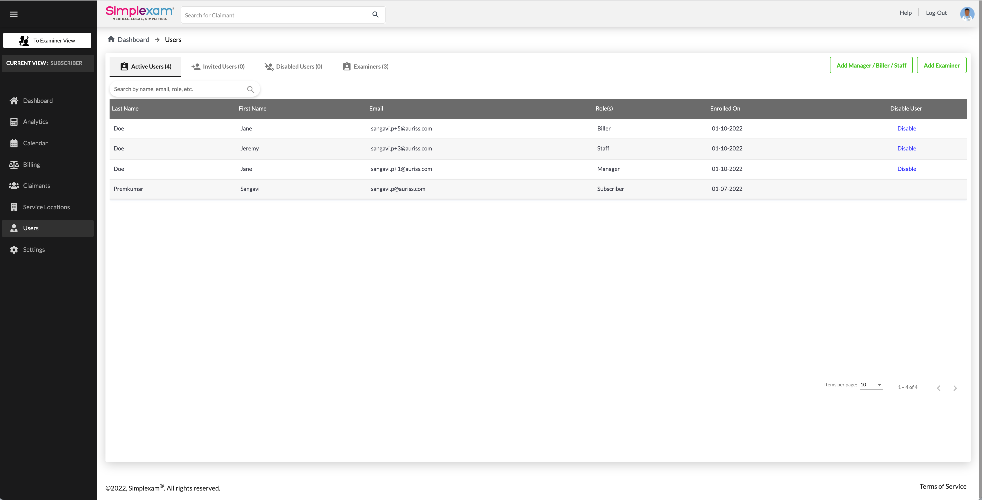Image resolution: width=982 pixels, height=500 pixels.
Task: Click the user avatar in header
Action: point(967,14)
